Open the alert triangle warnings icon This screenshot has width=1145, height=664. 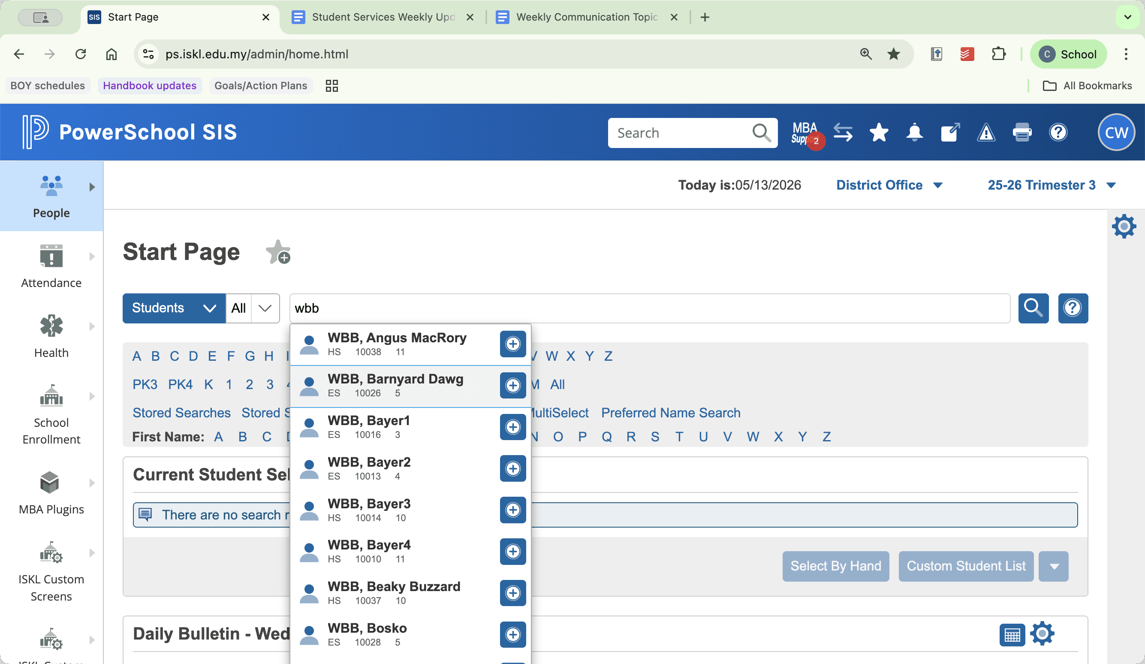coord(986,133)
